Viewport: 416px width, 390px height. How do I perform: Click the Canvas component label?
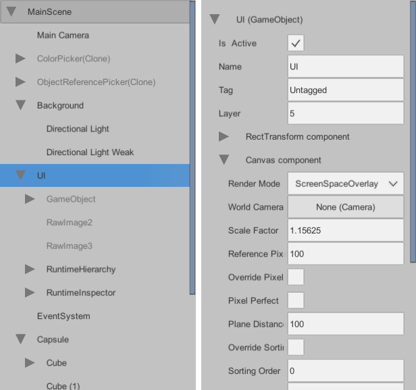coord(284,160)
